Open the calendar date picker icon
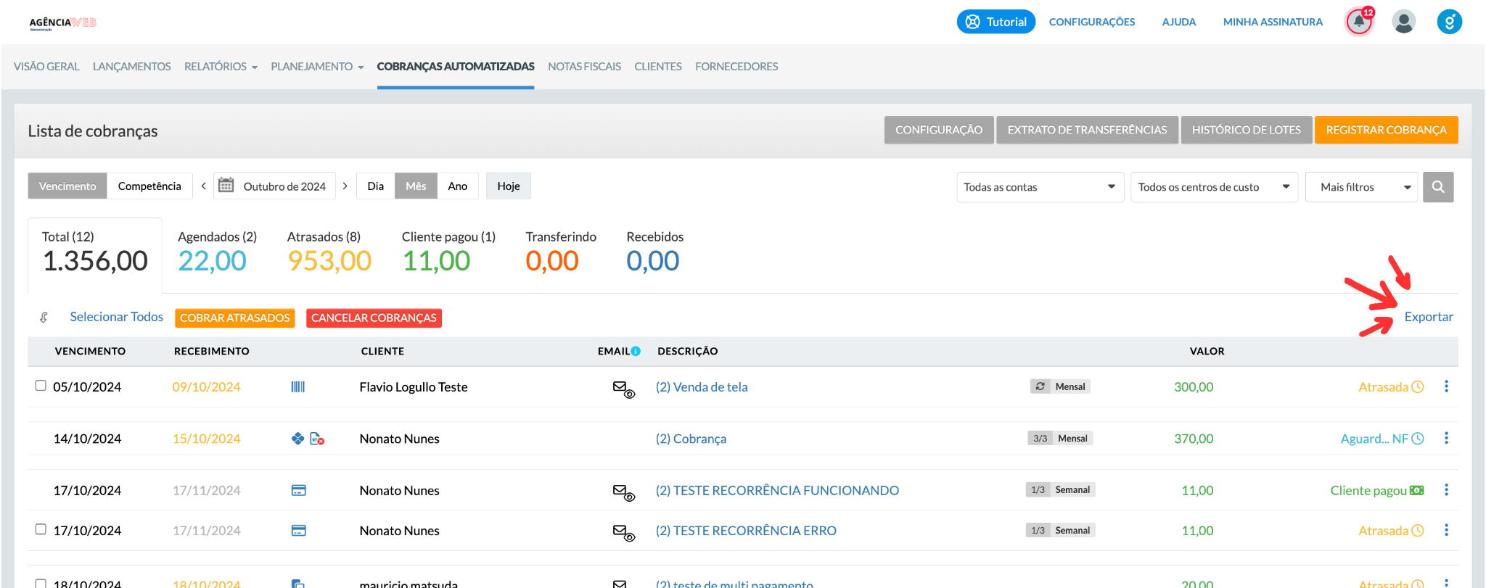 pos(226,186)
